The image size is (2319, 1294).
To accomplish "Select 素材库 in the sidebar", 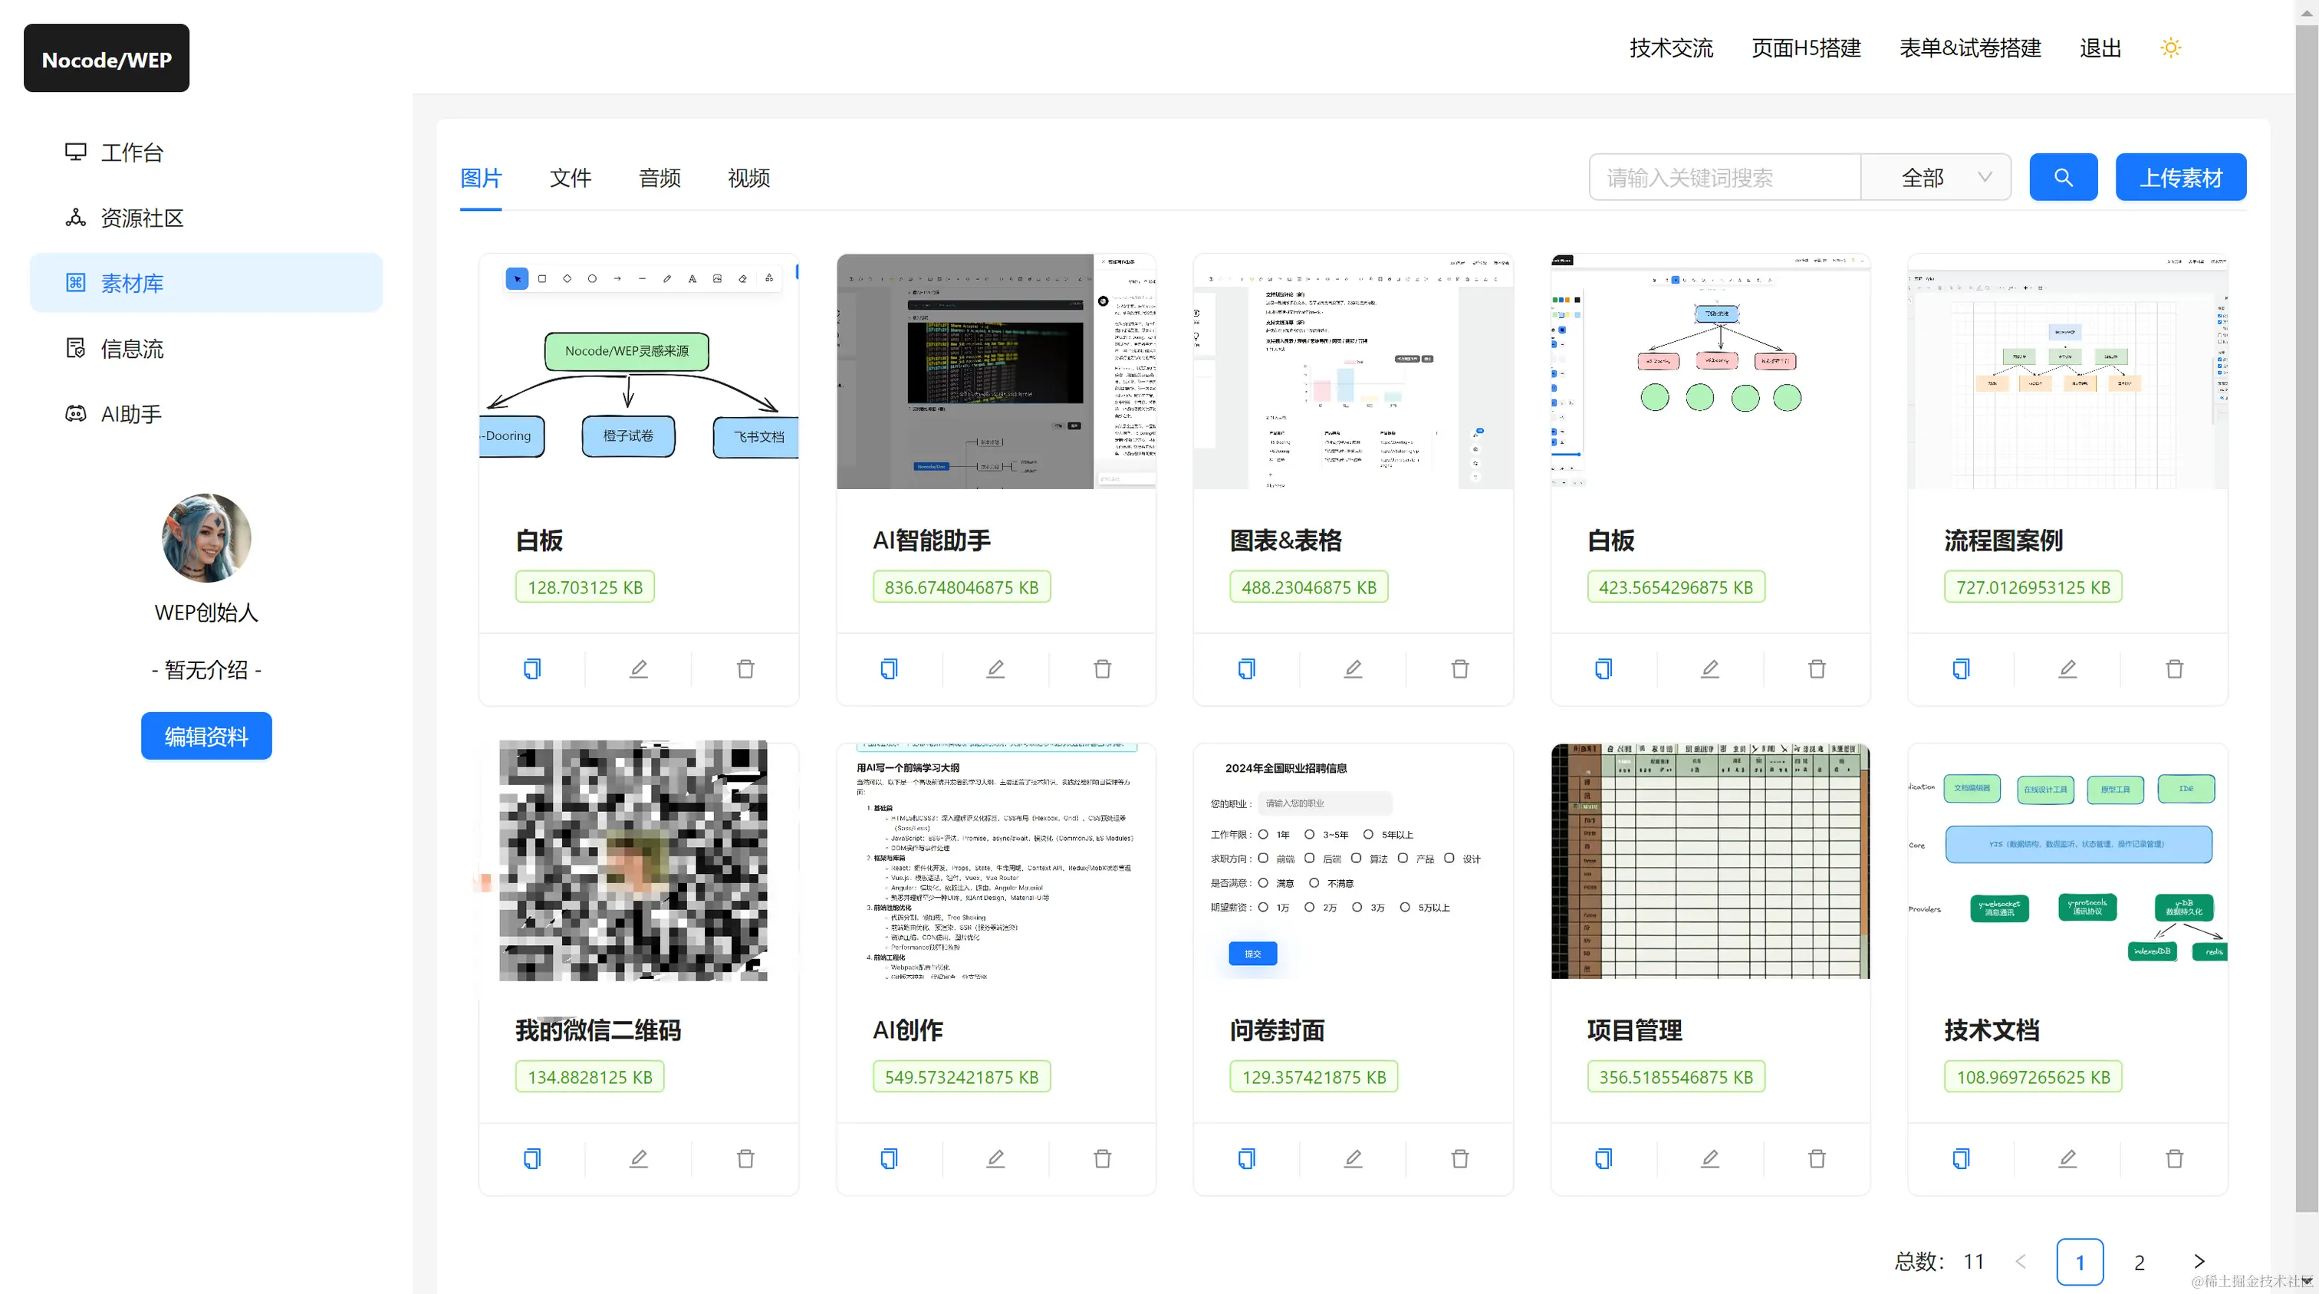I will click(x=206, y=283).
